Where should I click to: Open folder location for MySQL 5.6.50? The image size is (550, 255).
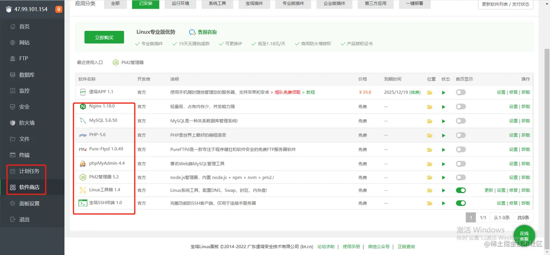click(x=430, y=121)
